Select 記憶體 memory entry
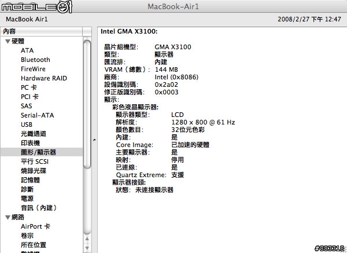The image size is (347, 253). pyautogui.click(x=30, y=180)
